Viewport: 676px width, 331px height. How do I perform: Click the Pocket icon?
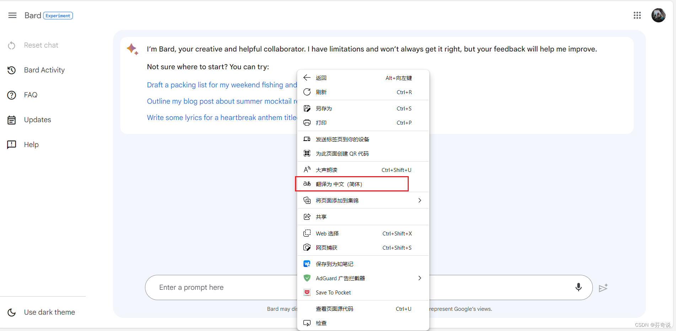click(x=307, y=292)
